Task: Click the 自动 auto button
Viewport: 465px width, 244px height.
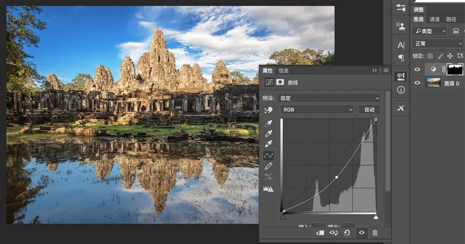Action: pos(369,110)
